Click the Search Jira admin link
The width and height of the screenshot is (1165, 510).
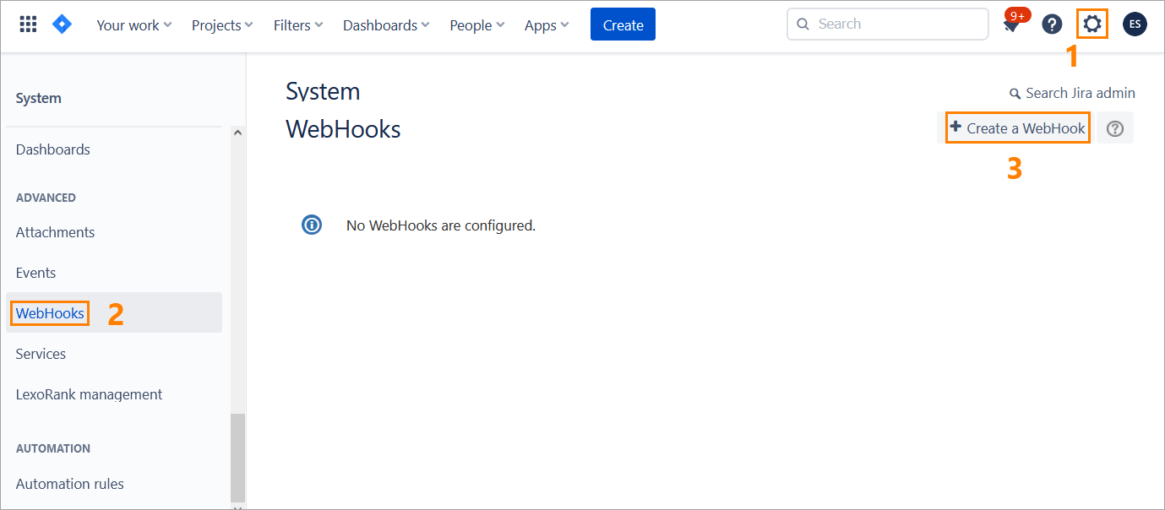tap(1072, 93)
